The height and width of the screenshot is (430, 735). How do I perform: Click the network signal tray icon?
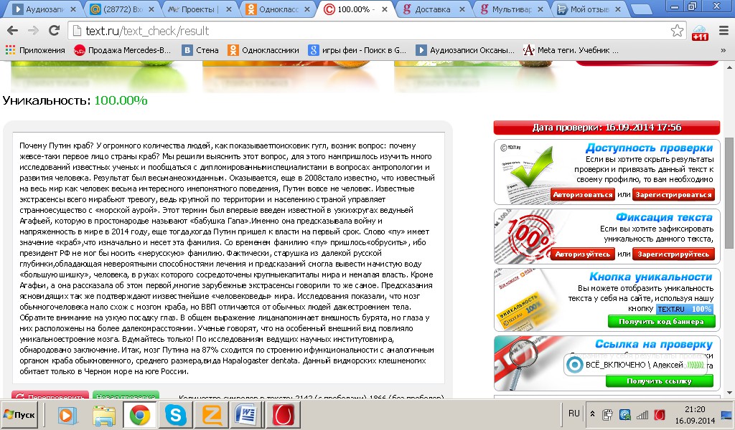point(642,414)
